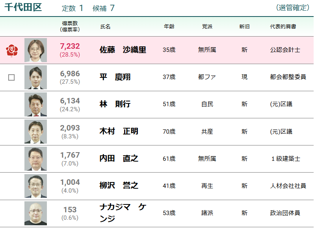View 柳沢 誉之's portrait thumbnail
Image resolution: width=316 pixels, height=230 pixels.
coord(36,186)
